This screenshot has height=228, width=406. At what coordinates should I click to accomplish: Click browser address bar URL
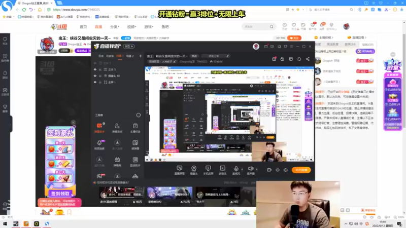point(76,10)
